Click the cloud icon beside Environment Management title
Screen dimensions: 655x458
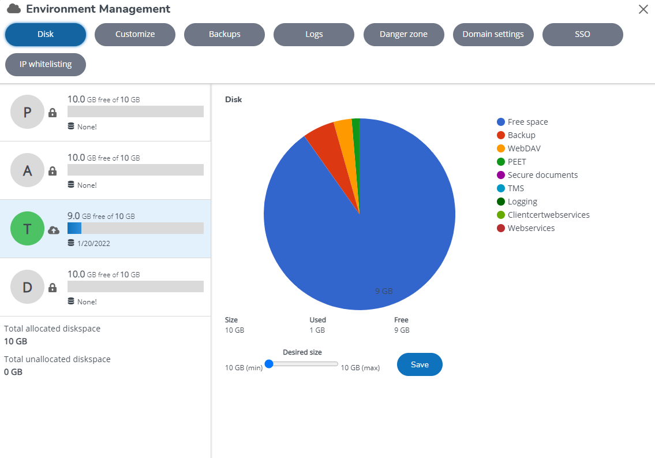click(x=14, y=9)
